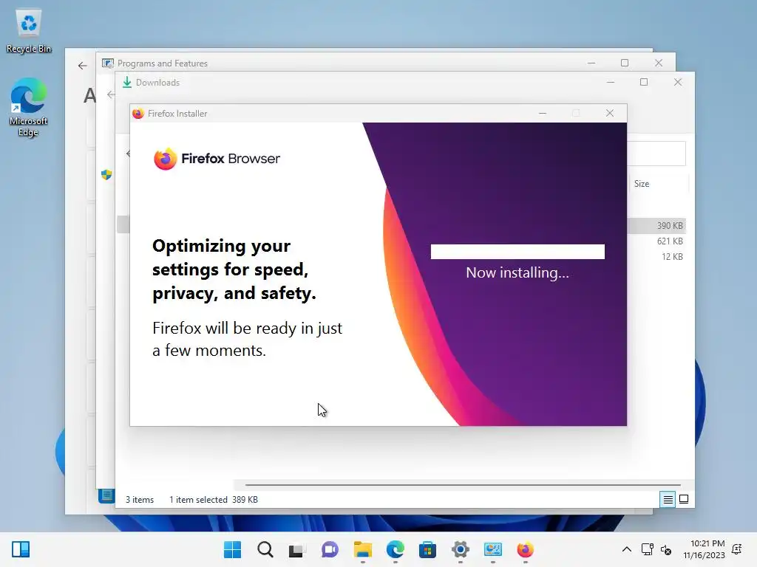757x567 pixels.
Task: Click the network status tray icon
Action: [647, 549]
